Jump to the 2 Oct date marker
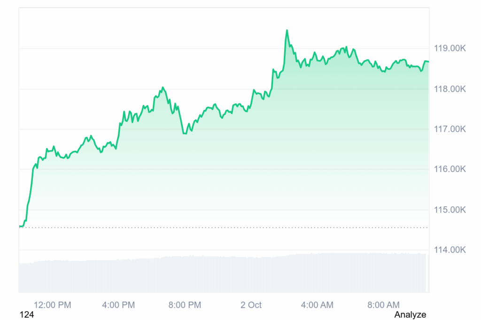The height and width of the screenshot is (320, 481). pos(251,305)
